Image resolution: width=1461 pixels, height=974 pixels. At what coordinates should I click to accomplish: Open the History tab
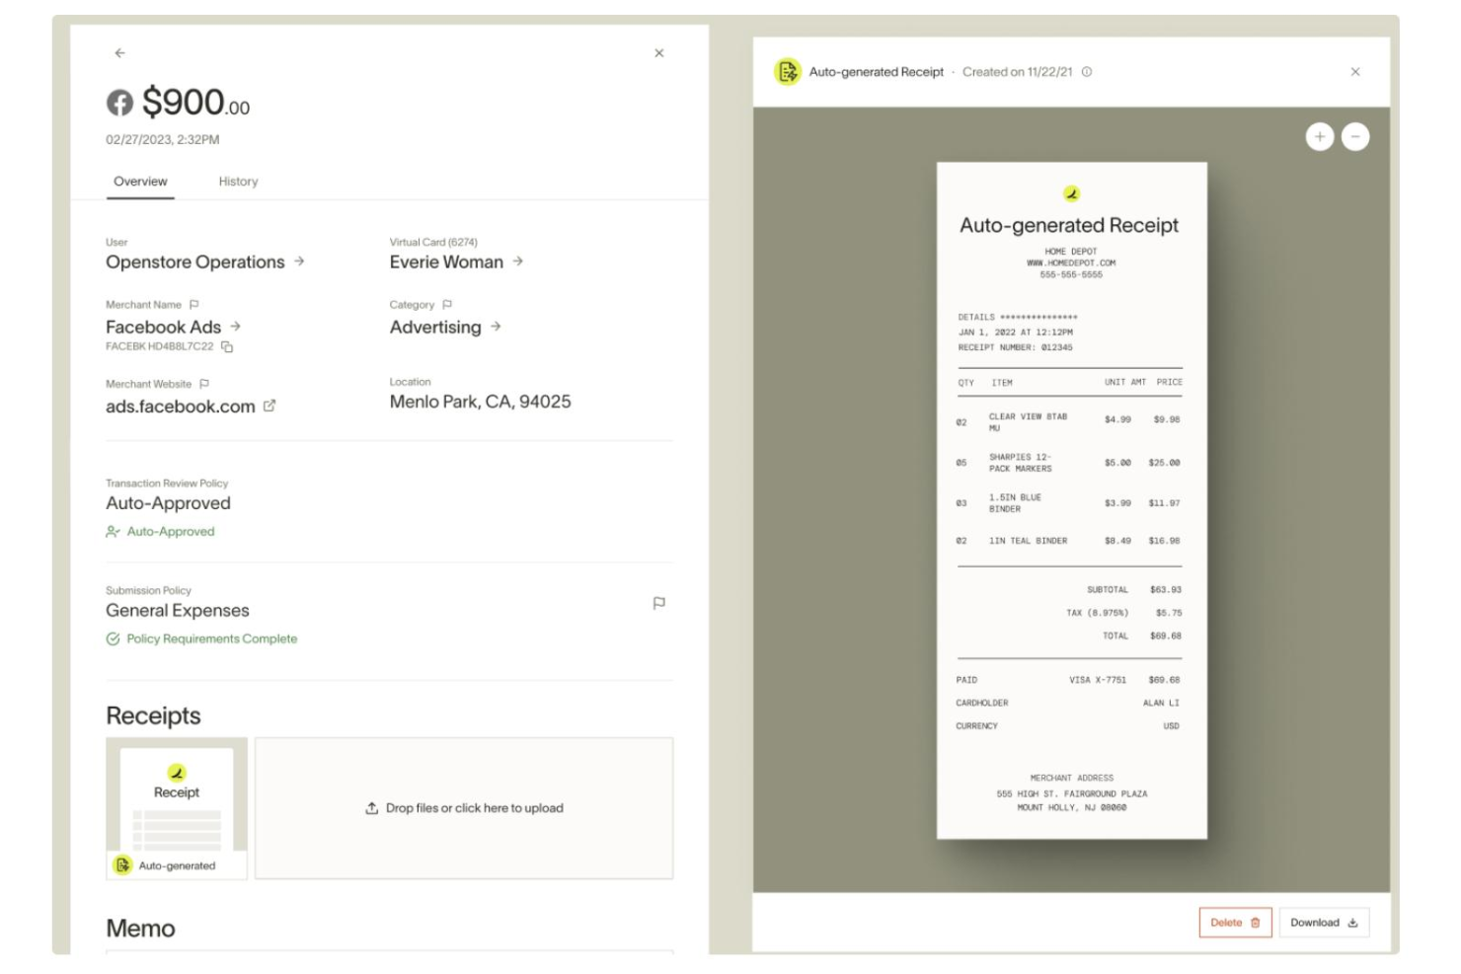coord(238,182)
